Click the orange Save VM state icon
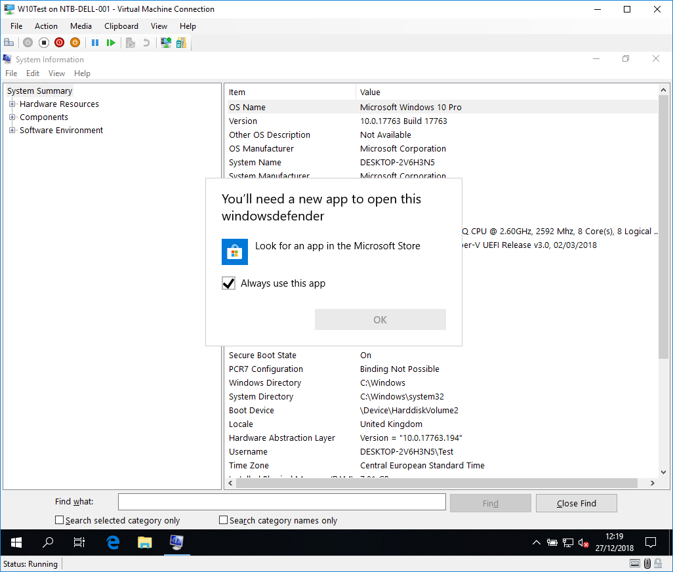The height and width of the screenshot is (572, 673). 75,43
